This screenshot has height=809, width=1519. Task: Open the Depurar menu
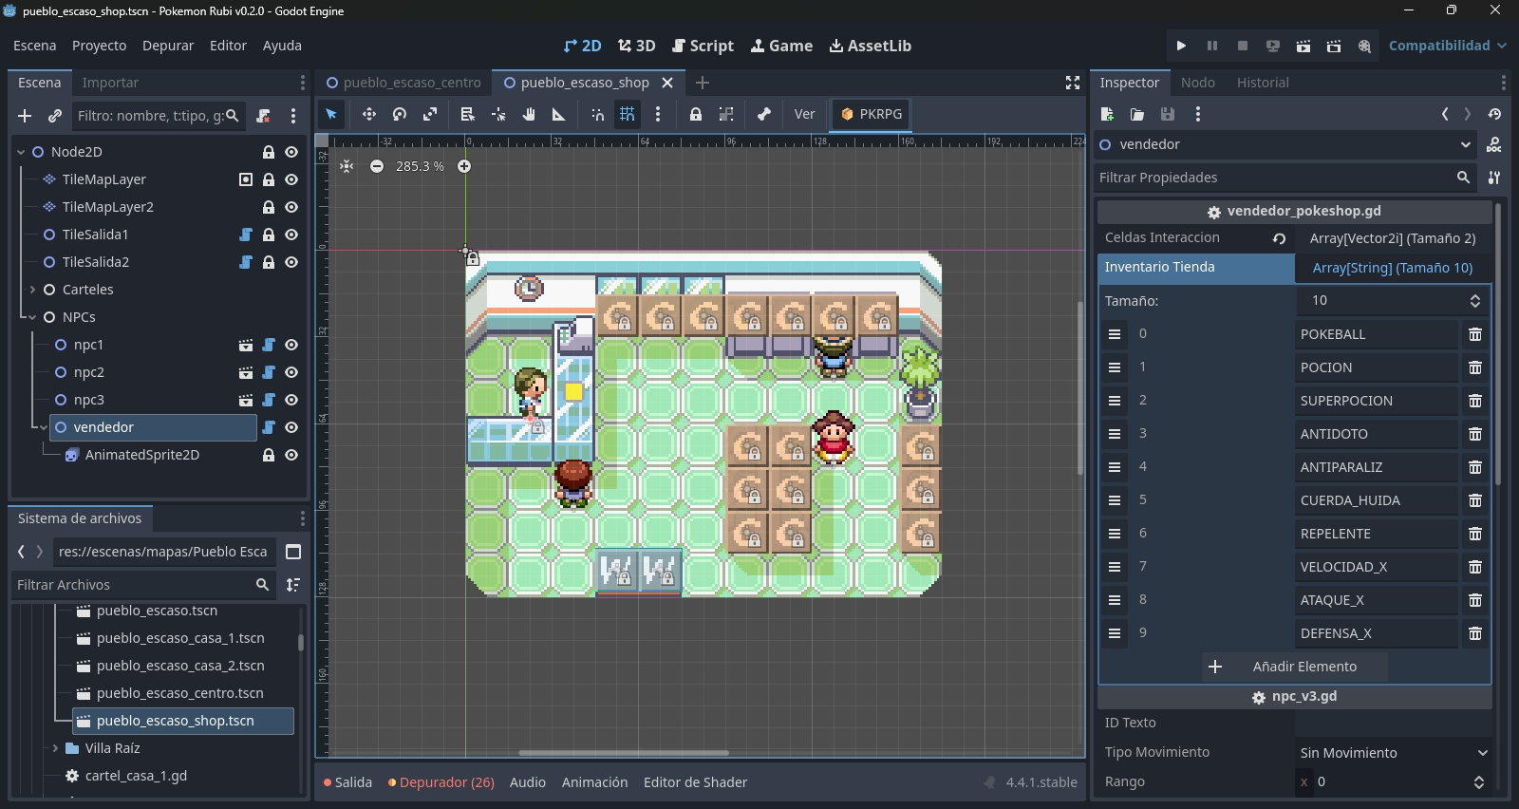coord(168,46)
